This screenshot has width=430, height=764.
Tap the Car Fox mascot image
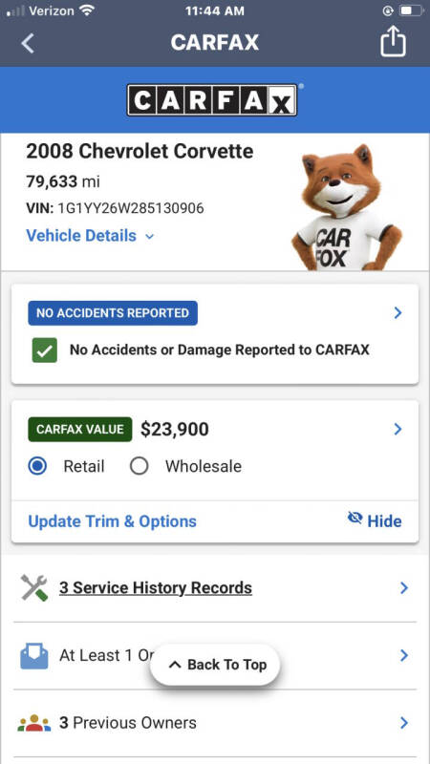(346, 207)
